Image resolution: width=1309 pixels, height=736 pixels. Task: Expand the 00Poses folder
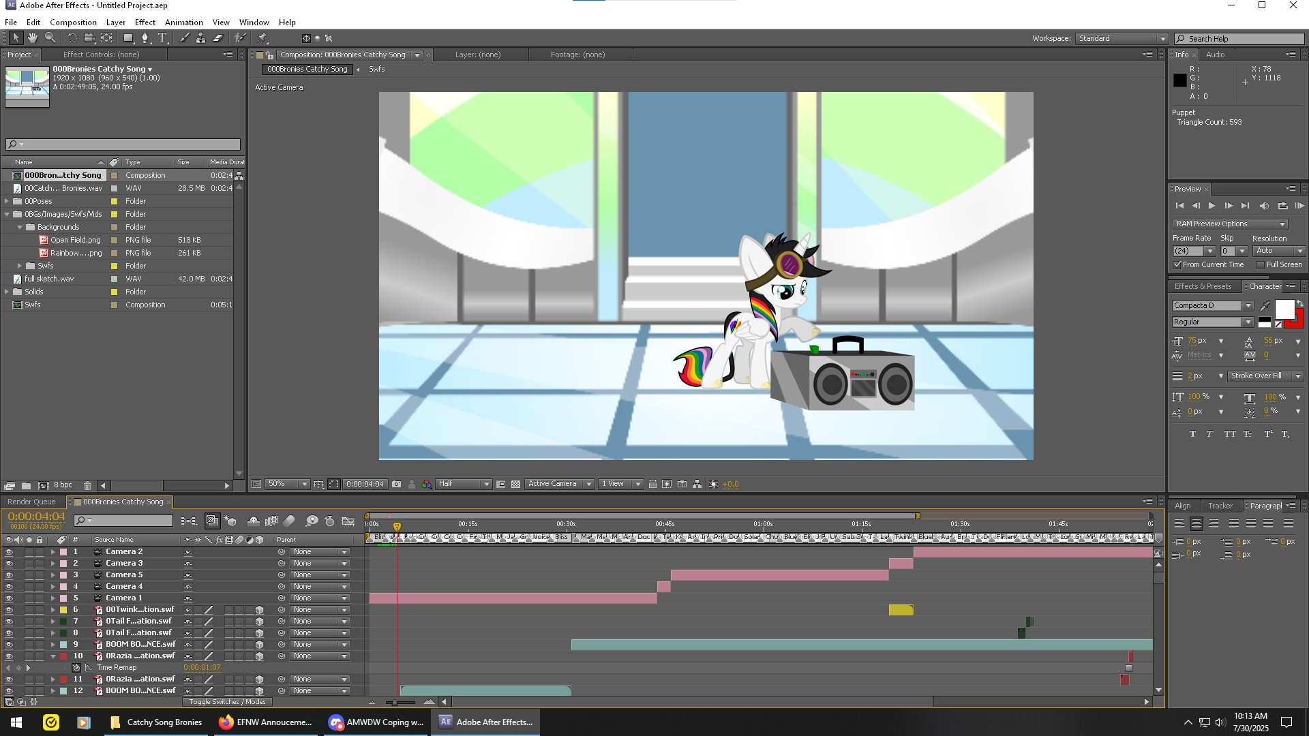click(7, 201)
